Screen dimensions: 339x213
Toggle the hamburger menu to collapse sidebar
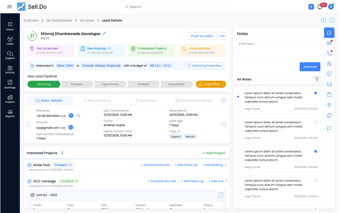9,7
